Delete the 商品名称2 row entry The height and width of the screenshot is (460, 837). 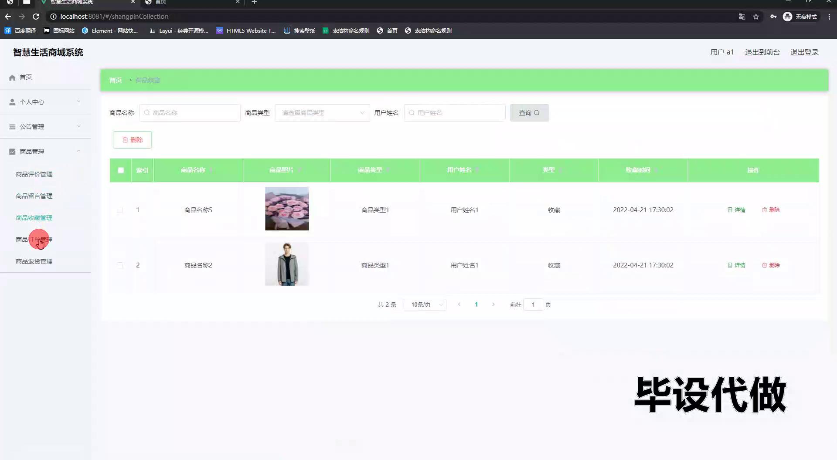[x=771, y=265]
